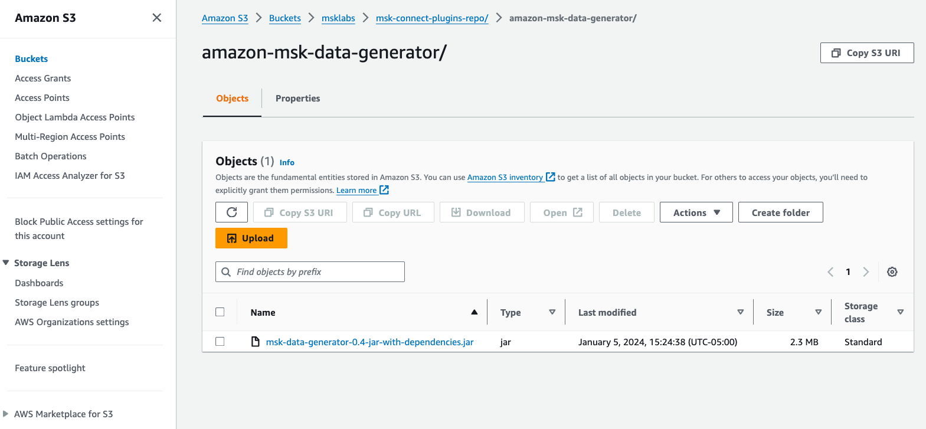Click the orange Upload button
926x429 pixels.
(251, 238)
